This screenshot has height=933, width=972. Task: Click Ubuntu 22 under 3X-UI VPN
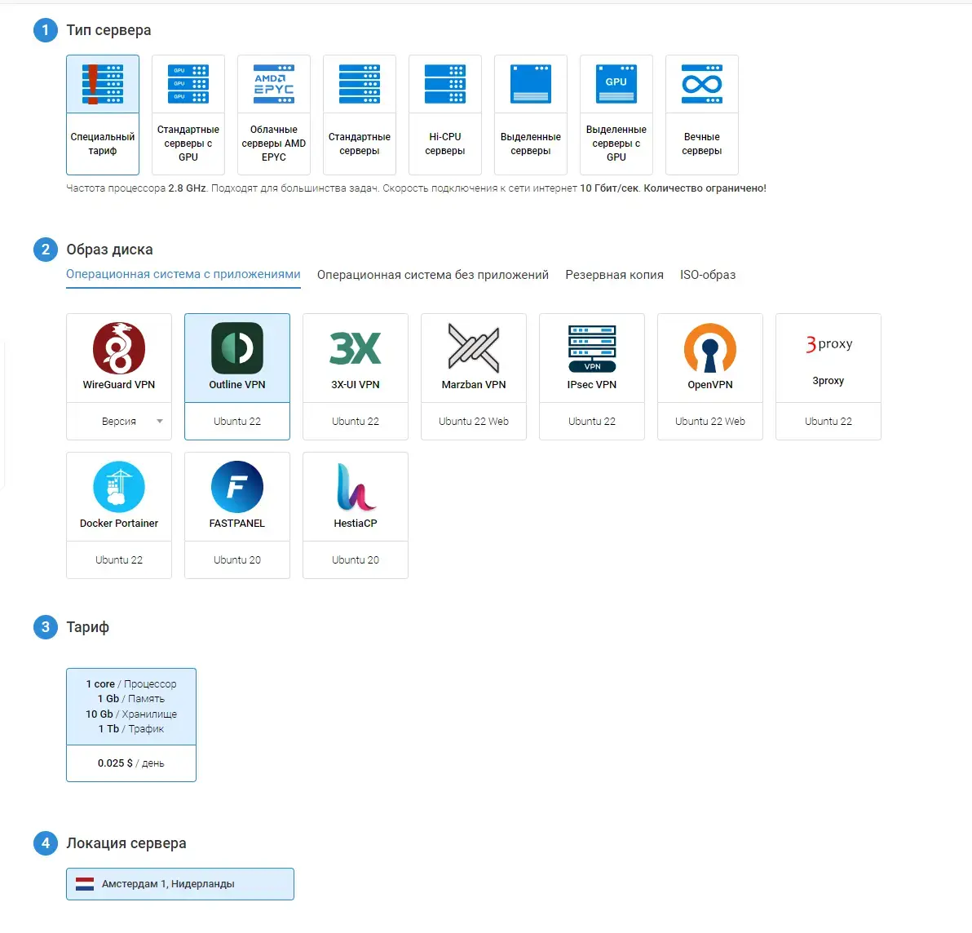coord(356,422)
